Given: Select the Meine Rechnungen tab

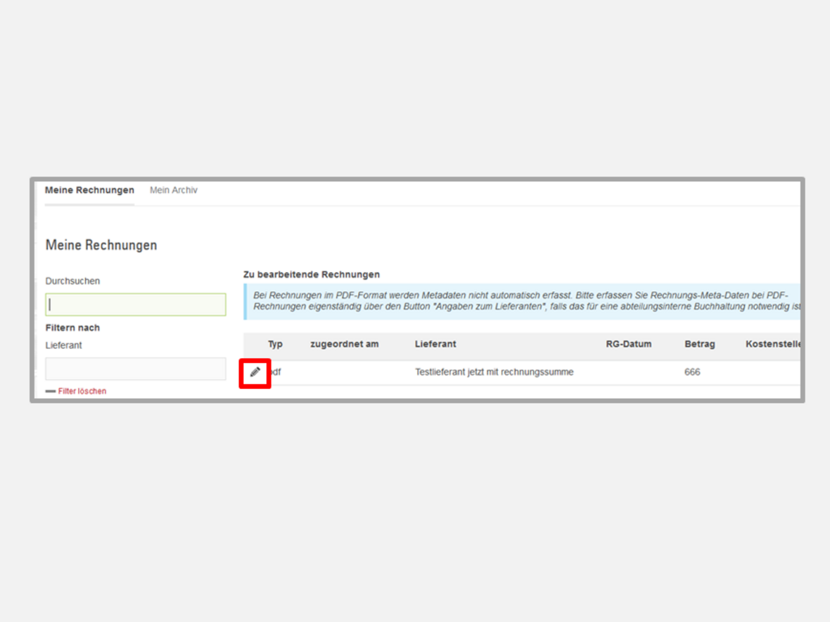Looking at the screenshot, I should [89, 190].
